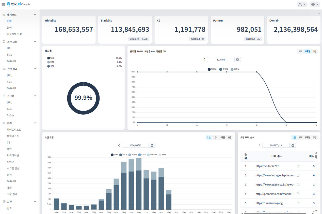
Task: Go to previous month arrow beside 2026 03
Action: tap(204, 59)
